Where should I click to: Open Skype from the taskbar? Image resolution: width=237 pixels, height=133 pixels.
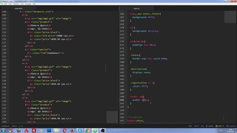point(80,130)
